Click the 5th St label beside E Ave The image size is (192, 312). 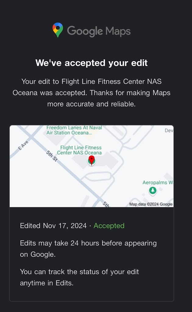point(52,156)
